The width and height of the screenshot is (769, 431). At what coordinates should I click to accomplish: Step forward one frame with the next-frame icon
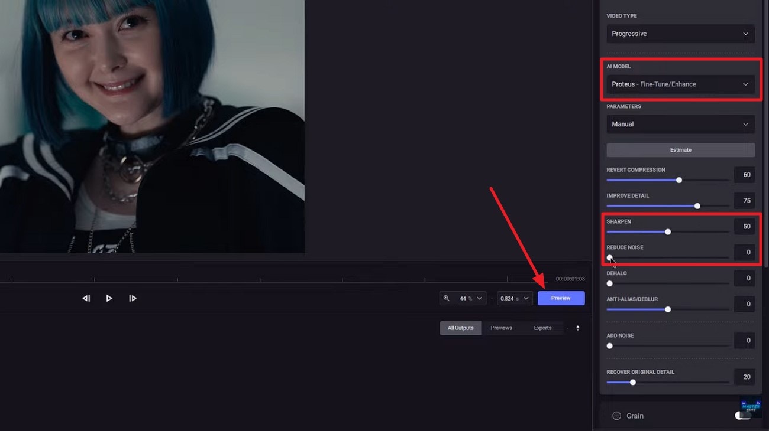[x=133, y=298]
